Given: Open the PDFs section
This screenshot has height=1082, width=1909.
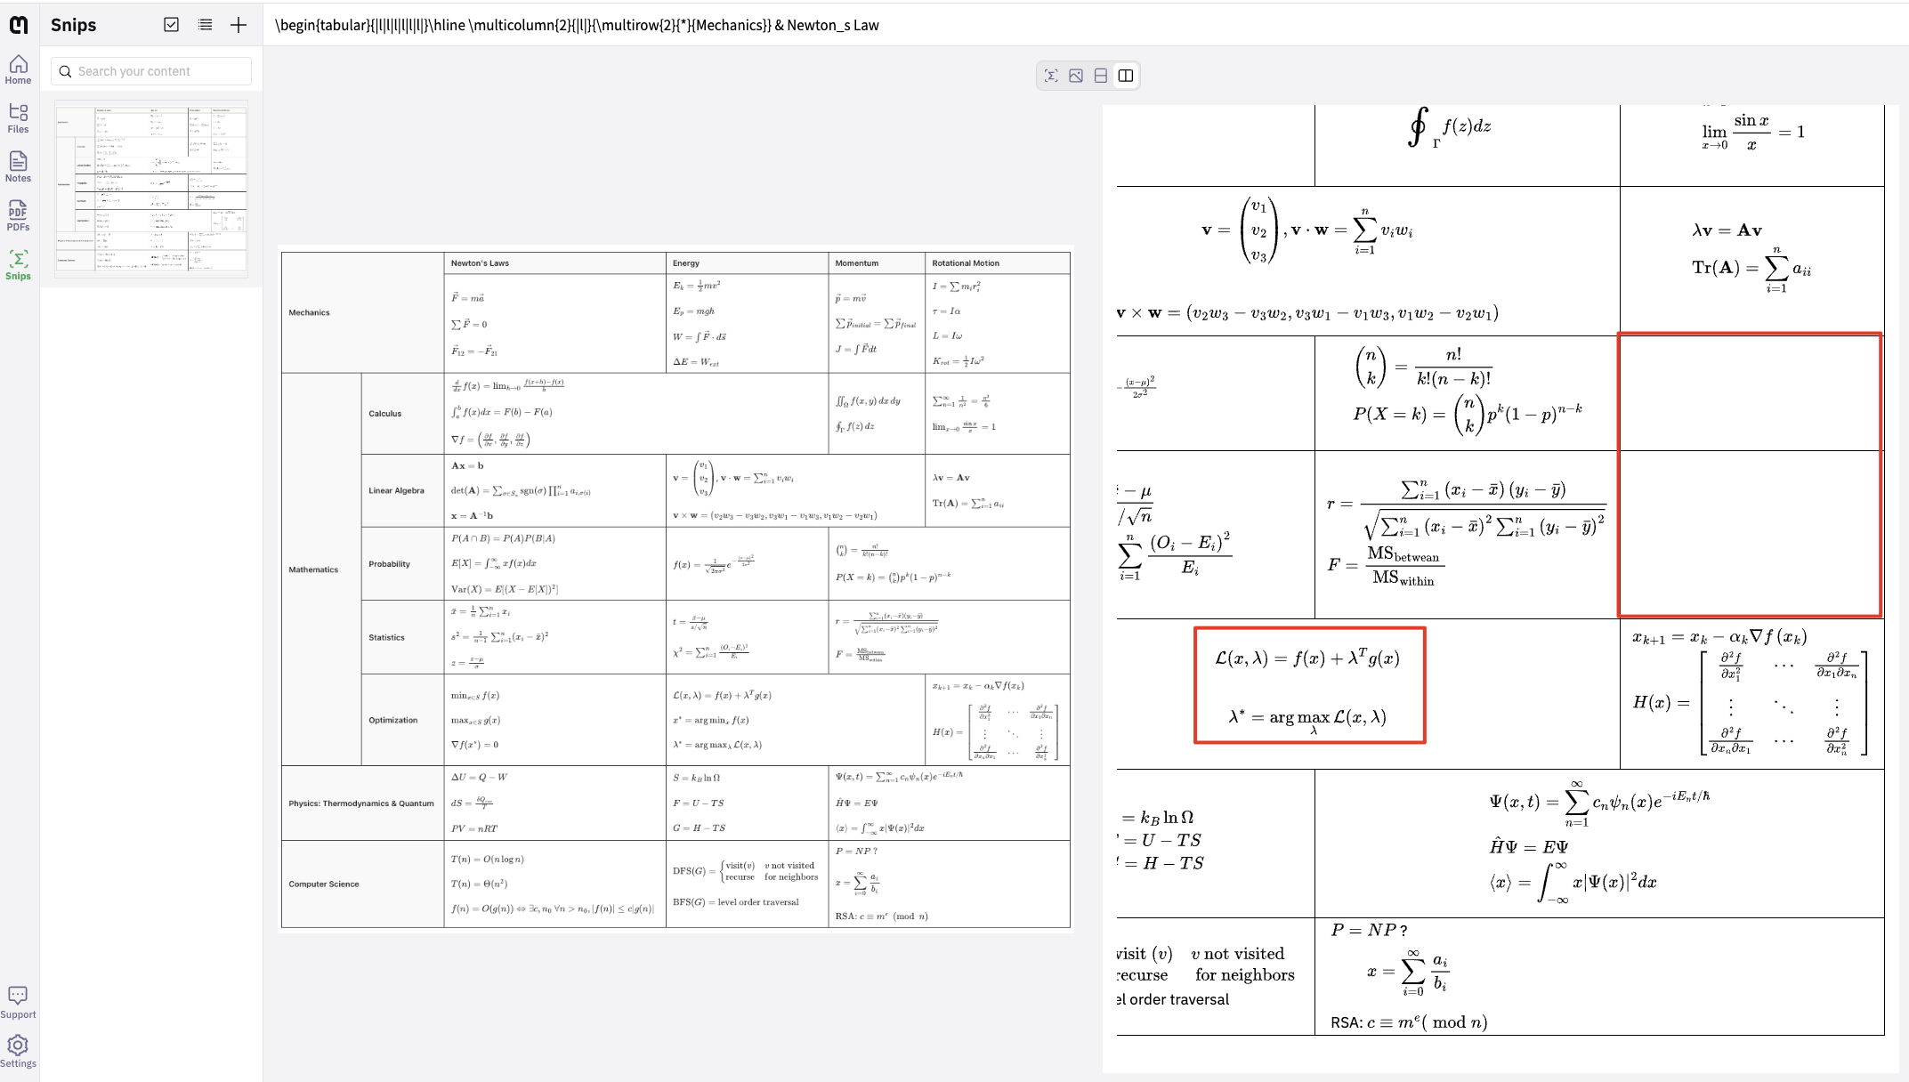Looking at the screenshot, I should 18,216.
